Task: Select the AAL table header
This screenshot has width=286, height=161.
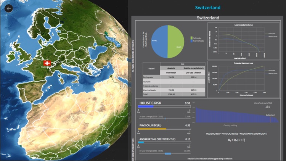Action: (x=183, y=64)
